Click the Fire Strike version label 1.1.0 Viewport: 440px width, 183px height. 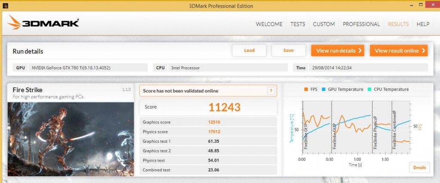(127, 90)
